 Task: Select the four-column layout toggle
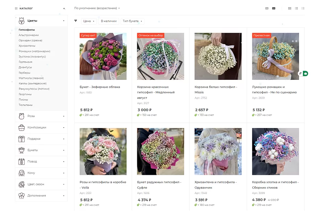[274, 8]
